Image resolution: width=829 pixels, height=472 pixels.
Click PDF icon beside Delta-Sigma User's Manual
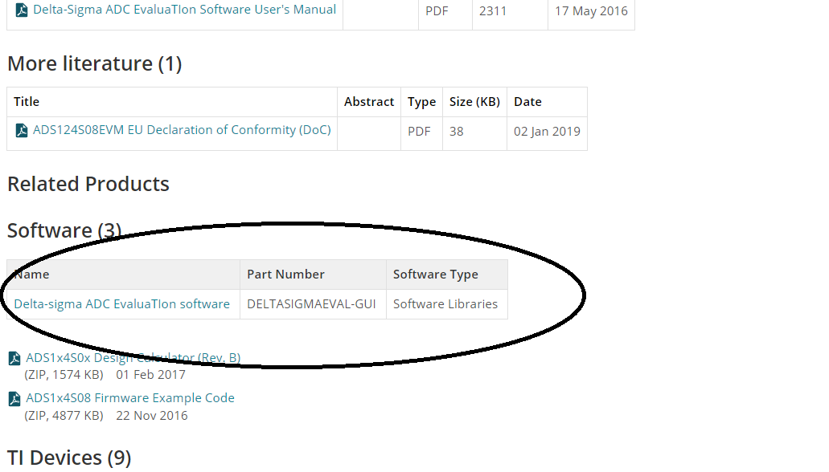22,10
